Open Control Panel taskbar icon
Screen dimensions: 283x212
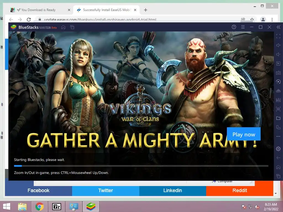(74, 206)
